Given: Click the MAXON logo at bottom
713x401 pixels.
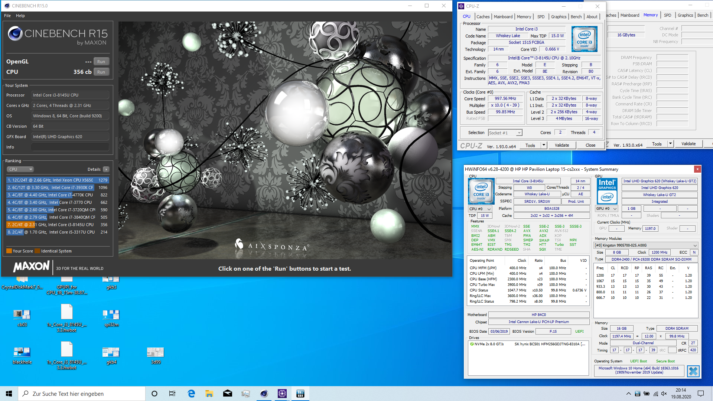Looking at the screenshot, I should (31, 266).
